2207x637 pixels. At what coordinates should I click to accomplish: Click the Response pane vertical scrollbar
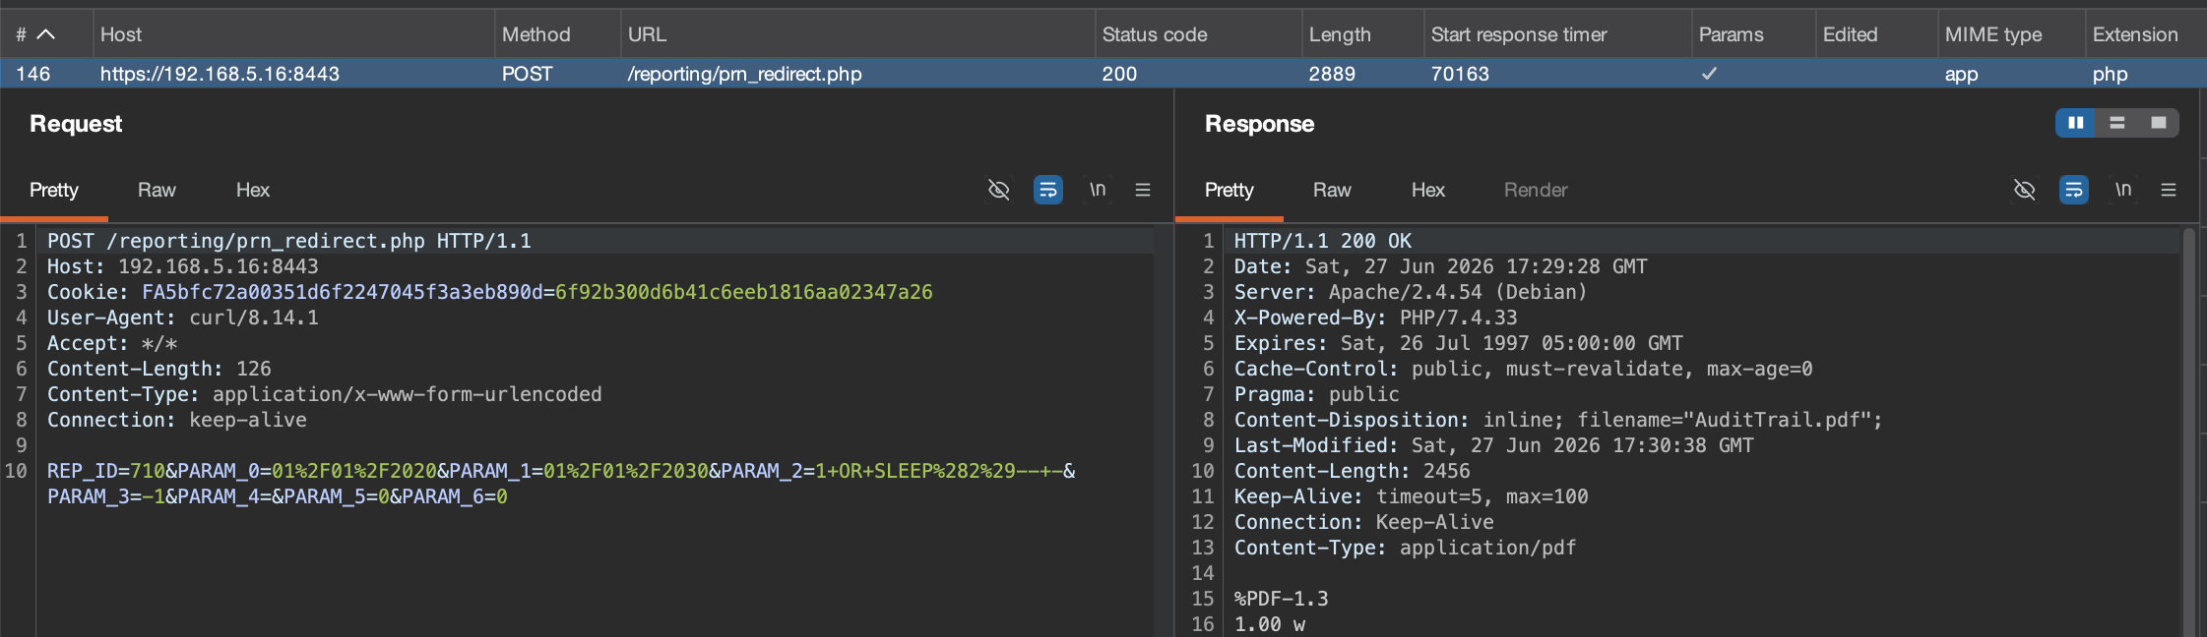(x=2190, y=433)
